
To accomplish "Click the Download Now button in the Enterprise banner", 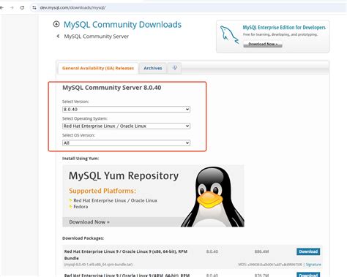I will [x=263, y=44].
